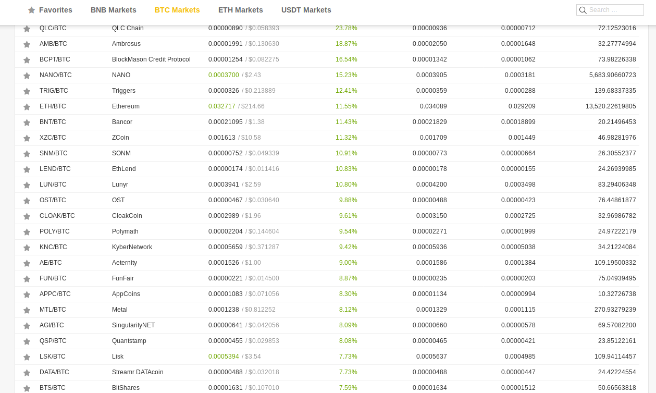The width and height of the screenshot is (656, 393).
Task: Star the XZC/BTC row
Action: click(x=27, y=138)
